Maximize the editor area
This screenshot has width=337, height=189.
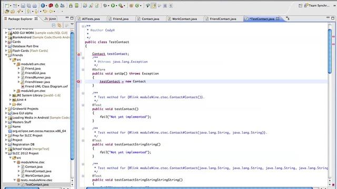[333, 18]
